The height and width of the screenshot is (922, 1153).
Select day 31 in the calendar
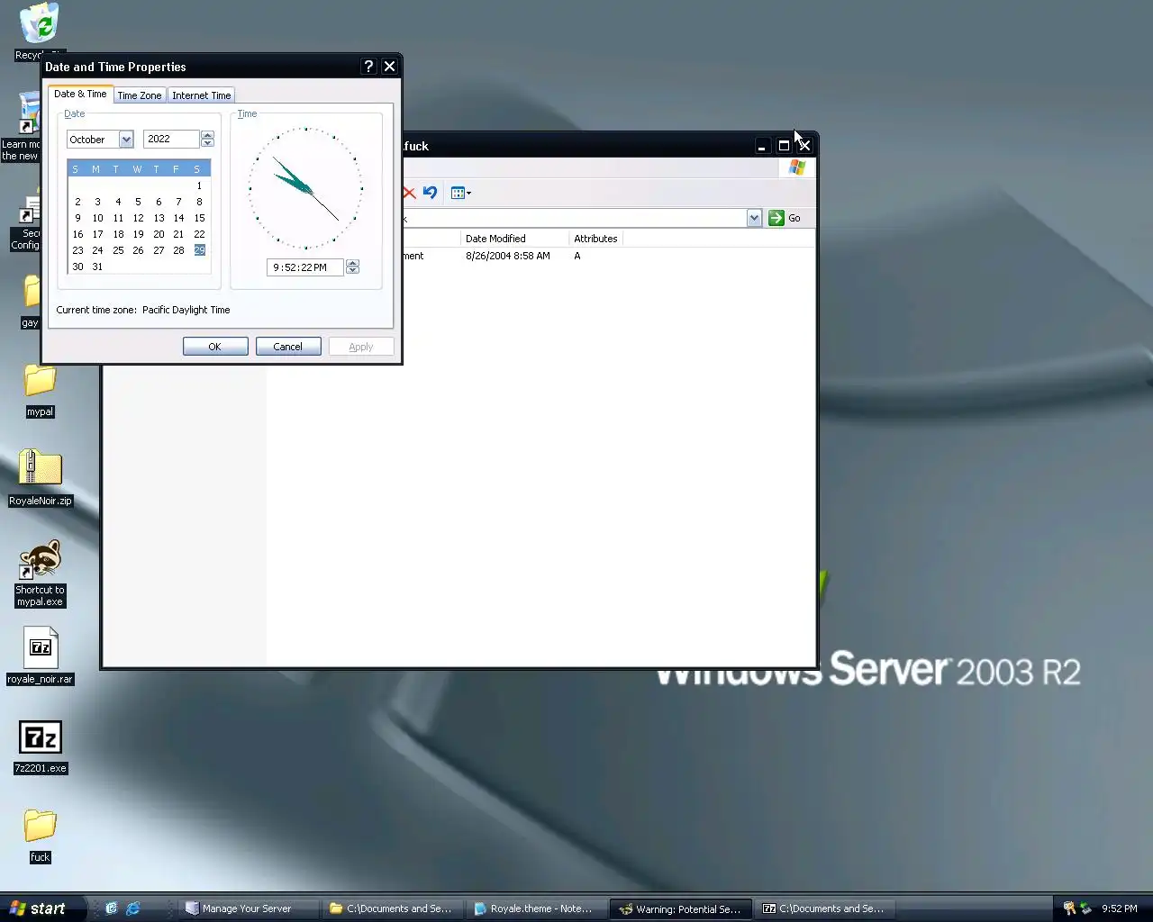(97, 267)
